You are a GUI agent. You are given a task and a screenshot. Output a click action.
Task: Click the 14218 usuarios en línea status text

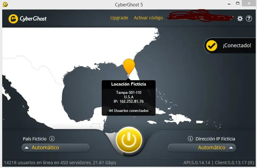[60, 163]
